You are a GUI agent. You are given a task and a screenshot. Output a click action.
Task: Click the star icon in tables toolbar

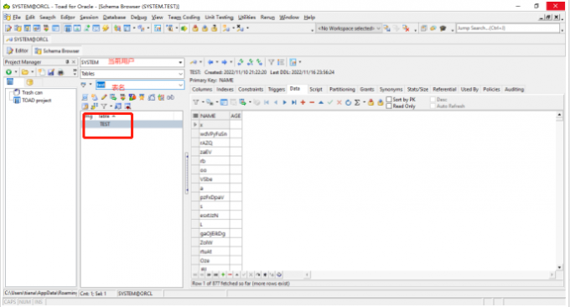tap(142, 97)
